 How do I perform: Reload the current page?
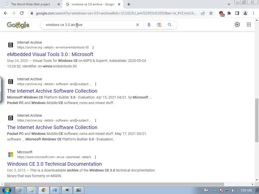click(x=22, y=13)
